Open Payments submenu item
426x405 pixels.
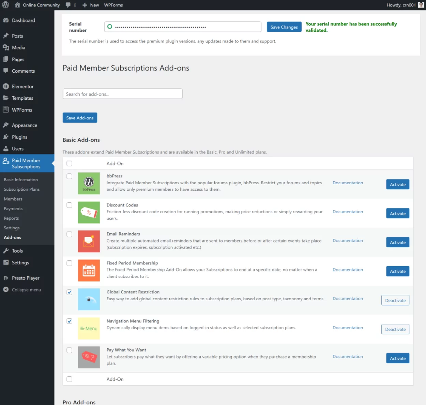pyautogui.click(x=13, y=208)
